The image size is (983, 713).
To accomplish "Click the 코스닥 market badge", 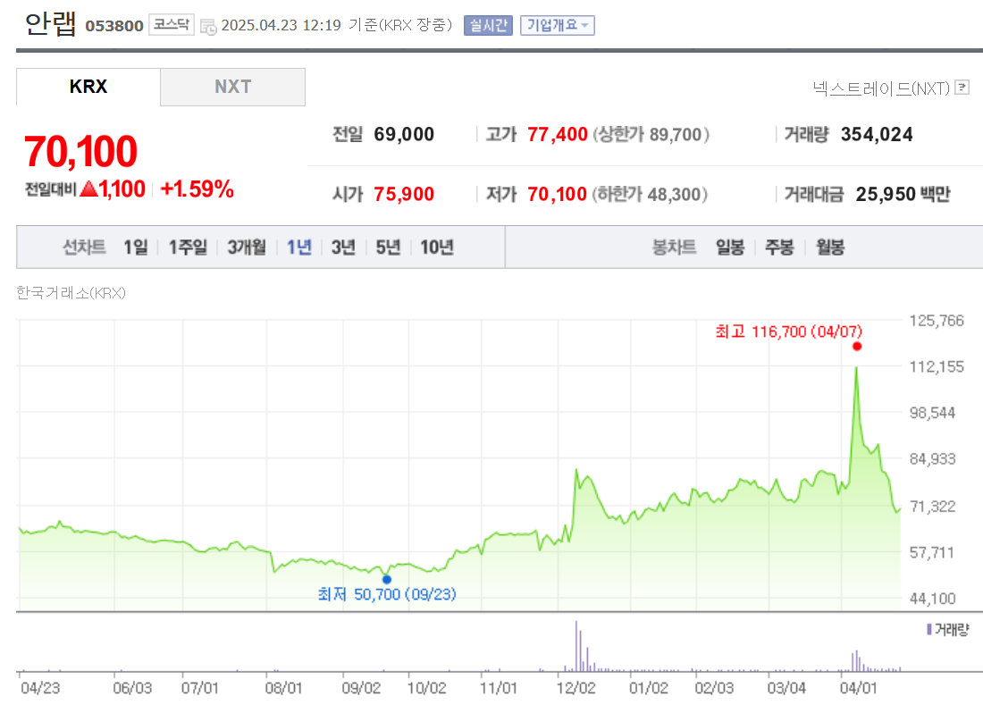I will 172,24.
